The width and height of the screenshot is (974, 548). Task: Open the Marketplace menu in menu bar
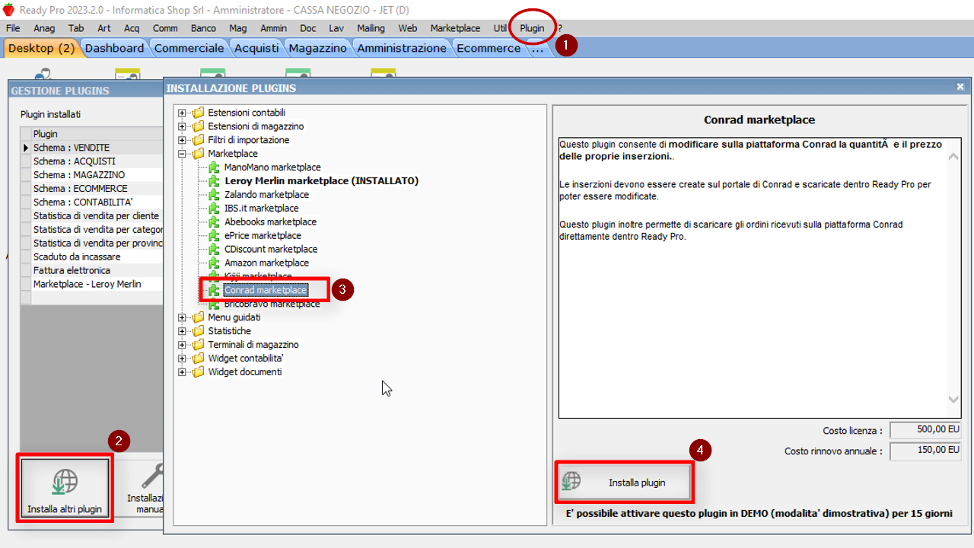[x=455, y=28]
